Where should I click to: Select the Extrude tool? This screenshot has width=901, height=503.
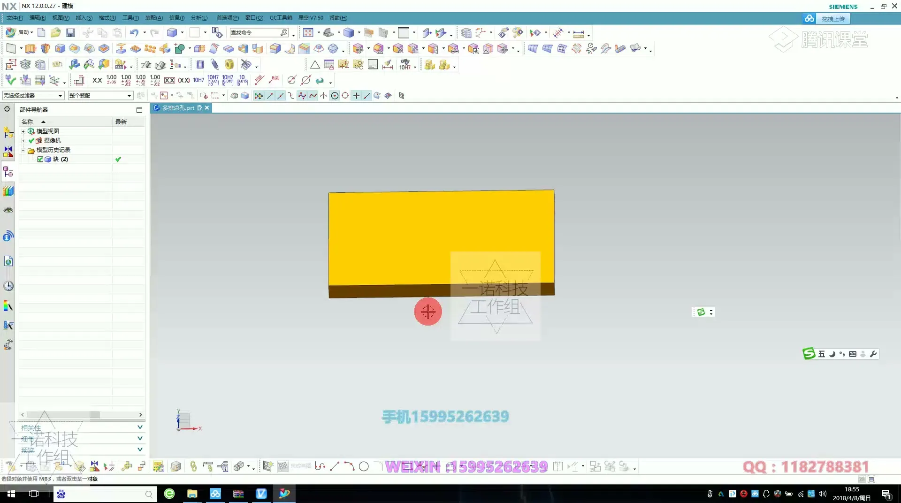coord(31,48)
